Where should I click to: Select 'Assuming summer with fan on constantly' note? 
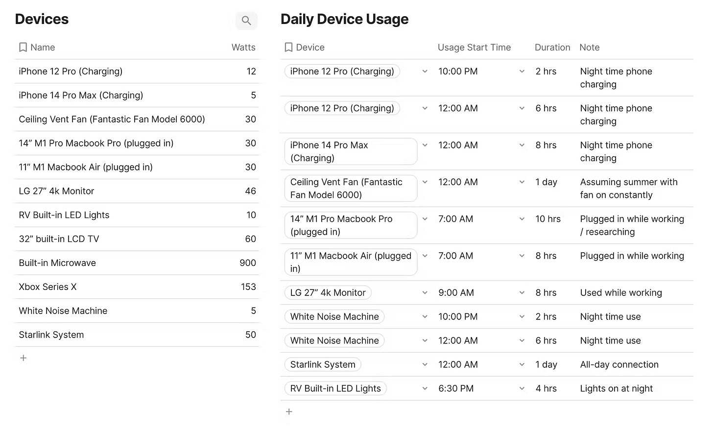tap(629, 189)
